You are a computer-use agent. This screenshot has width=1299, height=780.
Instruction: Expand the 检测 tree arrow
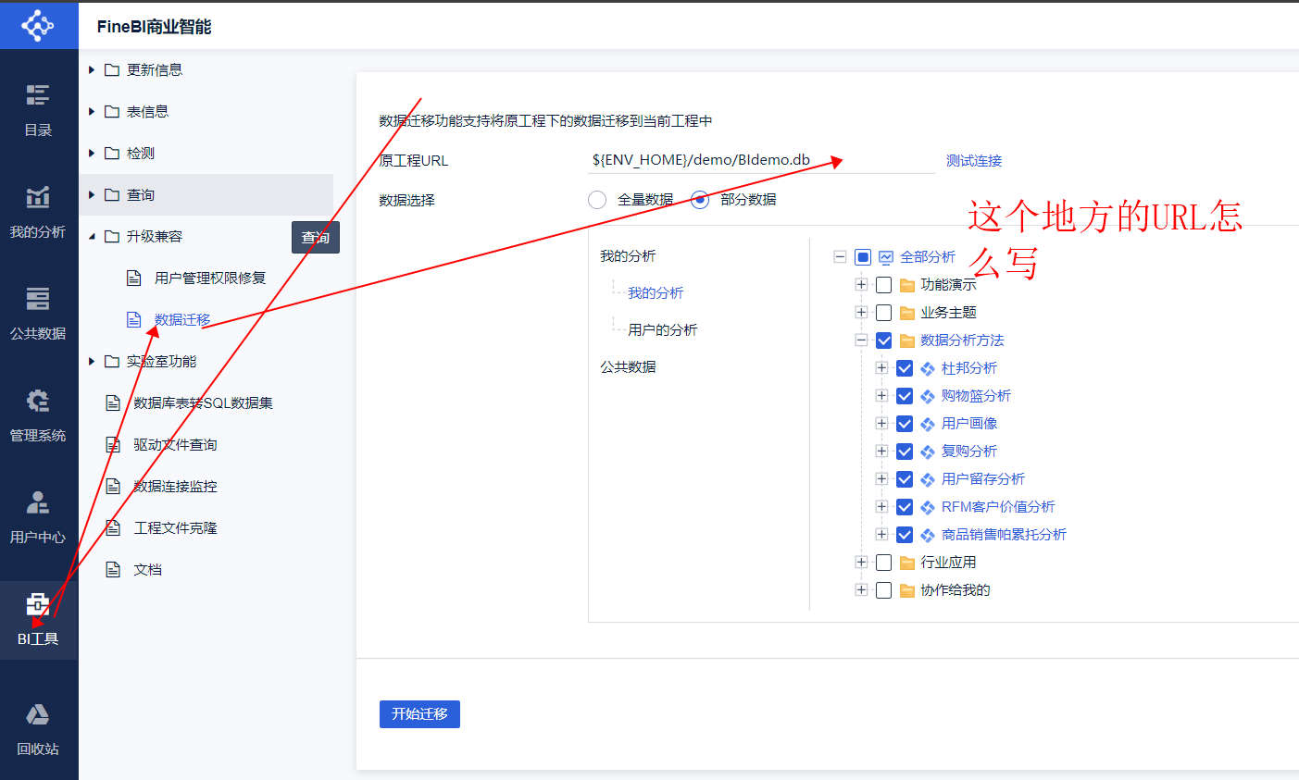(92, 154)
